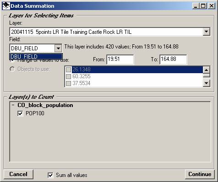
Task: Click the Data Summation title bar app icon
Action: point(6,6)
